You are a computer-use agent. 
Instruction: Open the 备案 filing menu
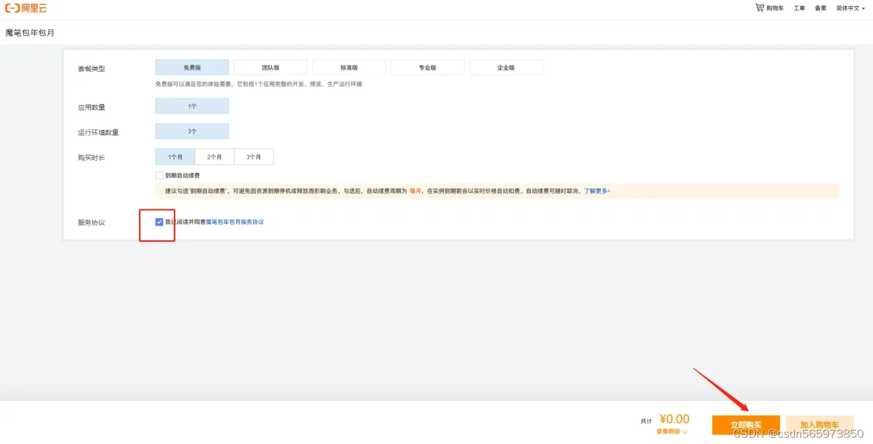(x=821, y=8)
